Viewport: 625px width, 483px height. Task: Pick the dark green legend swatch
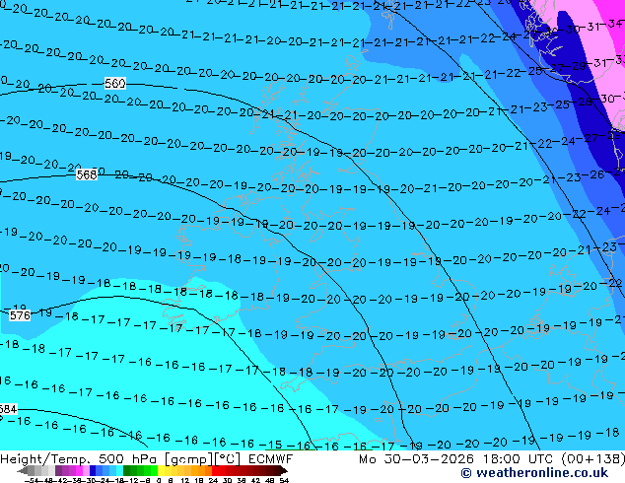pyautogui.click(x=127, y=471)
